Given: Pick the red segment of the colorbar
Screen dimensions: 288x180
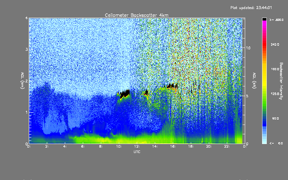Looking at the screenshot, I should (x=264, y=45).
